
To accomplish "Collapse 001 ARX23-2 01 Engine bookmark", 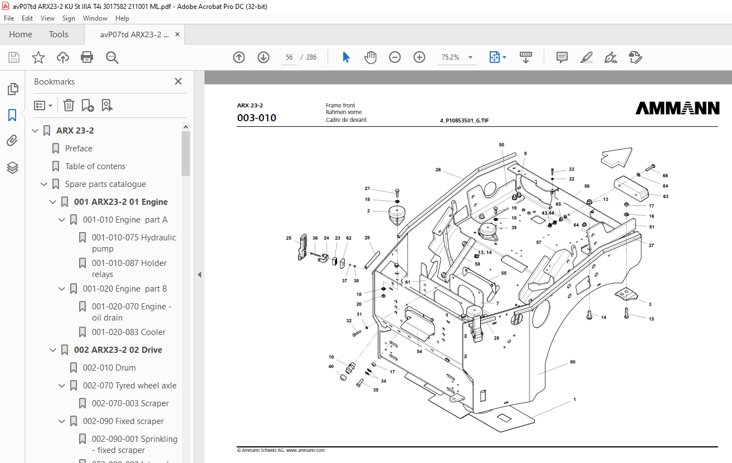I will 53,202.
